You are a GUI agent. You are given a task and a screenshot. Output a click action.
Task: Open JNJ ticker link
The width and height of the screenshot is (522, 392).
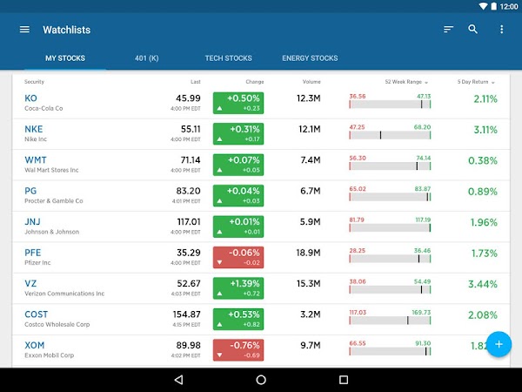point(32,221)
